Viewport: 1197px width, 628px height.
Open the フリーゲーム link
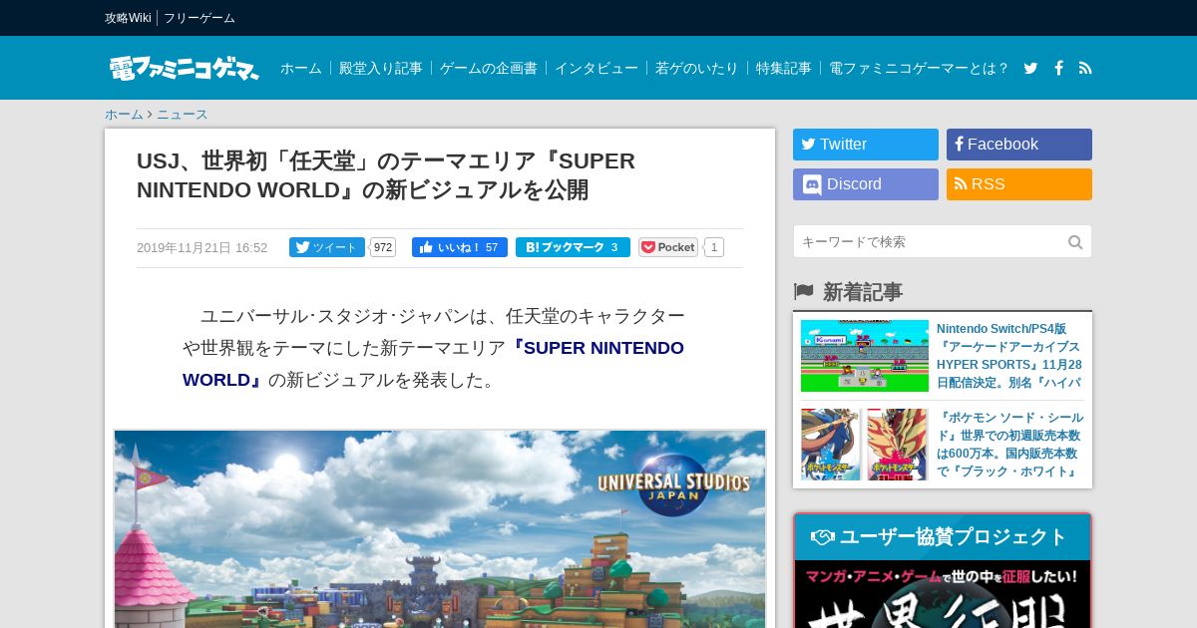click(x=199, y=18)
